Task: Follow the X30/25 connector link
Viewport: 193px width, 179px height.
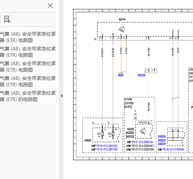Action: 162,140
